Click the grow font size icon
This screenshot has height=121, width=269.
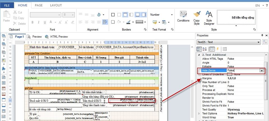pos(60,22)
